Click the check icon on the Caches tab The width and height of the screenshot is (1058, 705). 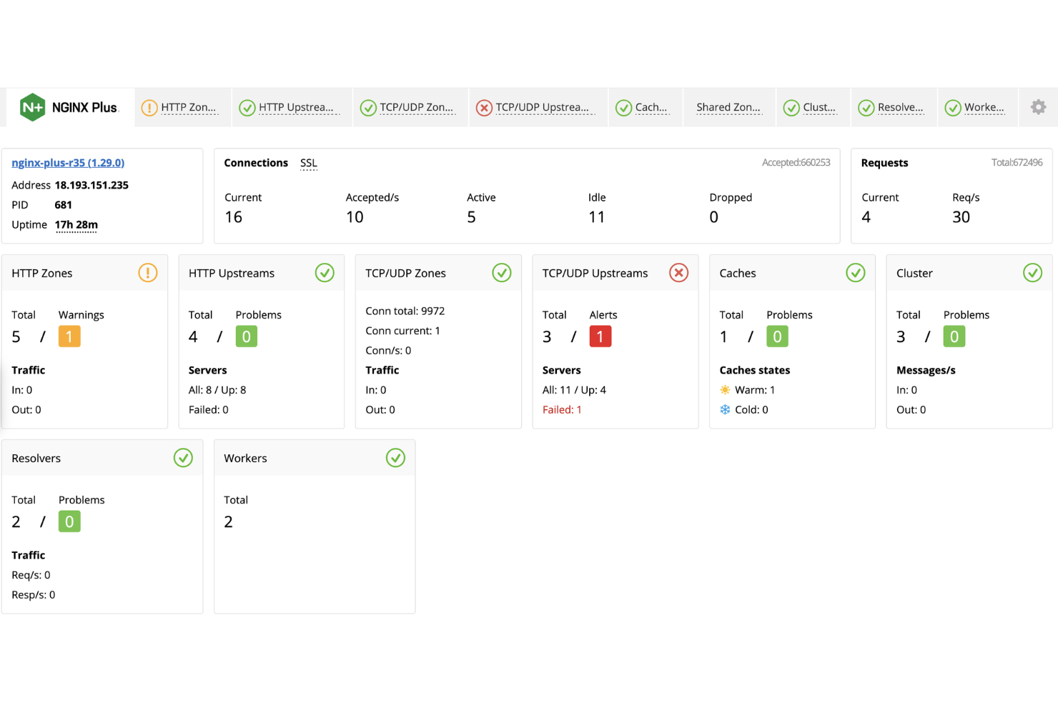click(x=624, y=108)
